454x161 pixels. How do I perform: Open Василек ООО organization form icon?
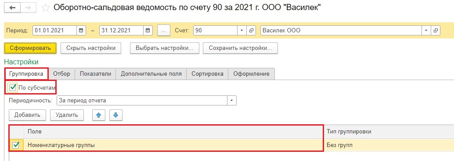coord(436,30)
